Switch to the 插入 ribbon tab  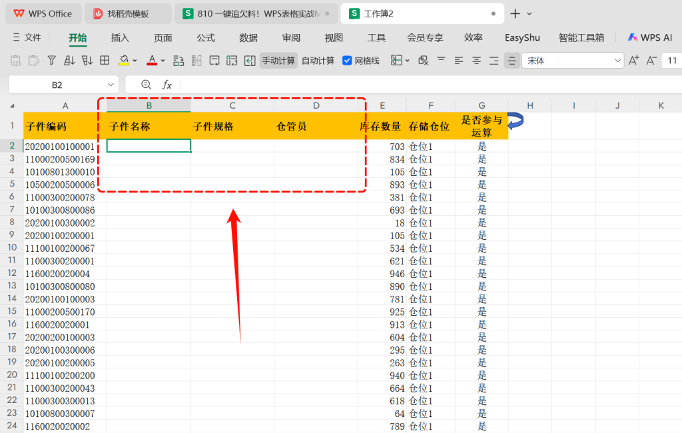point(120,38)
